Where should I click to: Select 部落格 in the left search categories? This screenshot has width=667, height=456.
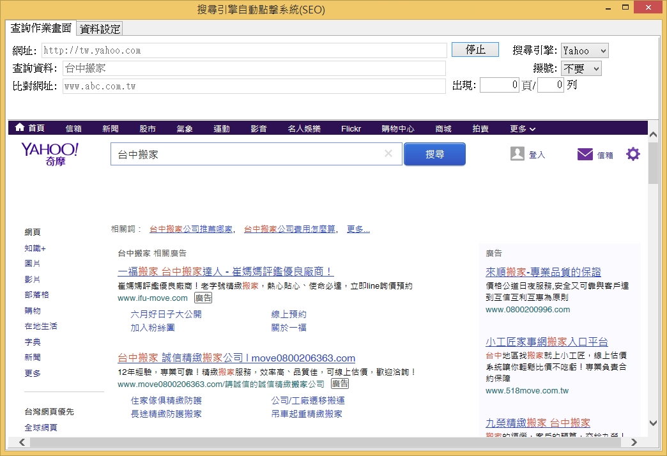36,295
